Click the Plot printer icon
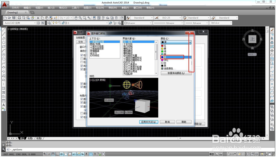 [x=19, y=18]
